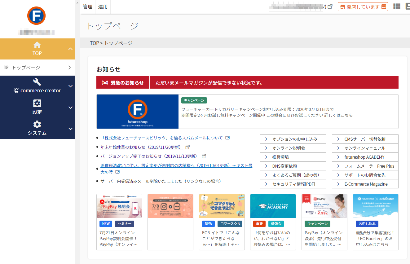The height and width of the screenshot is (264, 410).
Task: Open the futureshop campaign banner image
Action: [x=138, y=112]
